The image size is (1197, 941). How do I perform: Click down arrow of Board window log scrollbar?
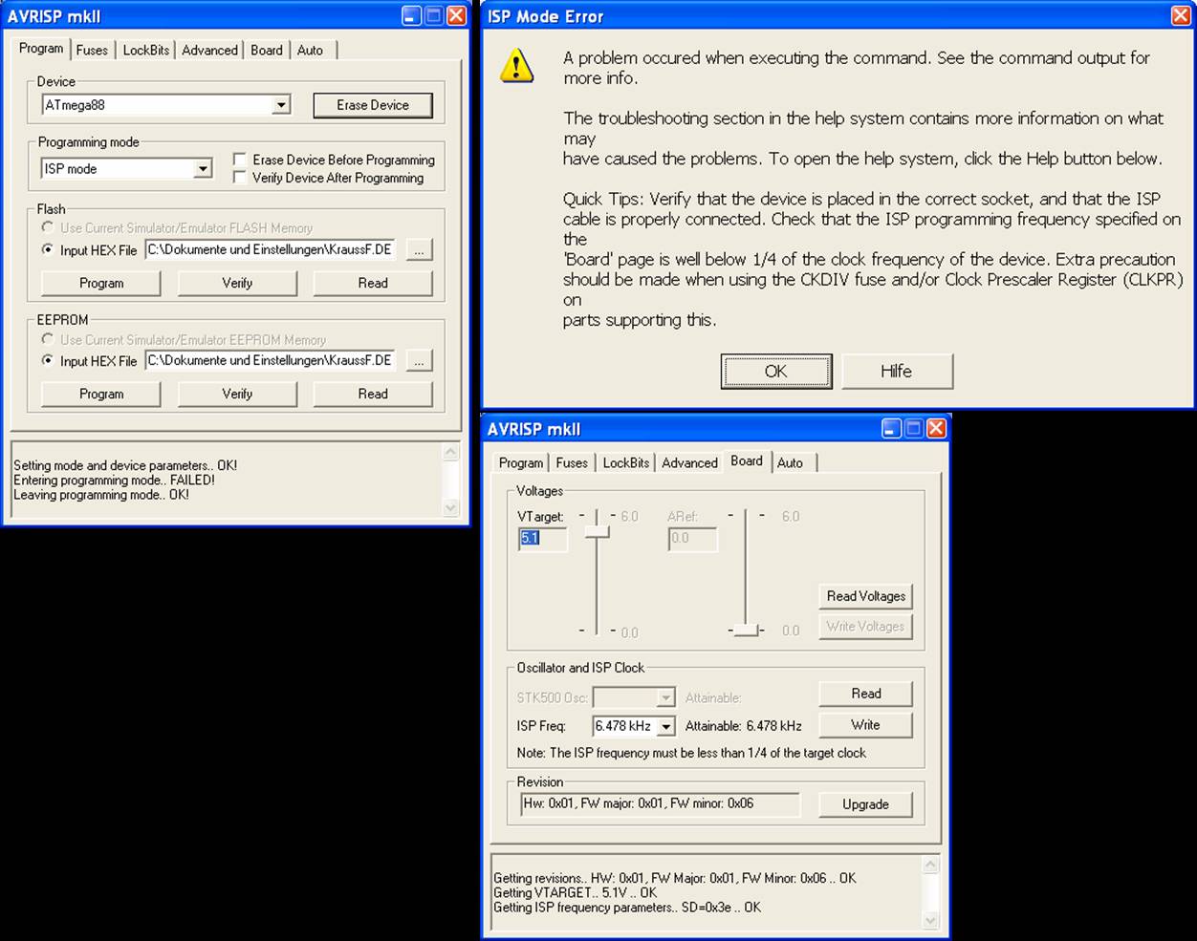click(x=931, y=921)
